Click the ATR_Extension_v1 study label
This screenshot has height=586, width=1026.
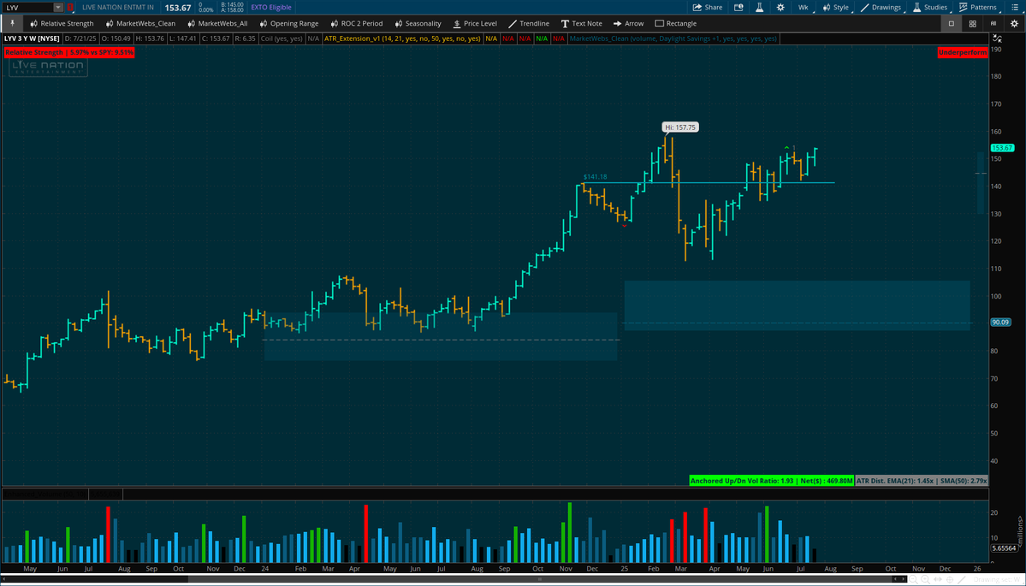click(401, 38)
